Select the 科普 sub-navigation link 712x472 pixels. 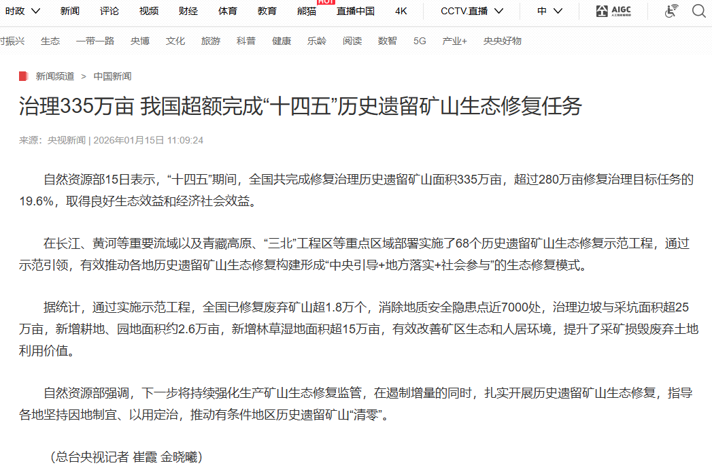click(x=246, y=41)
